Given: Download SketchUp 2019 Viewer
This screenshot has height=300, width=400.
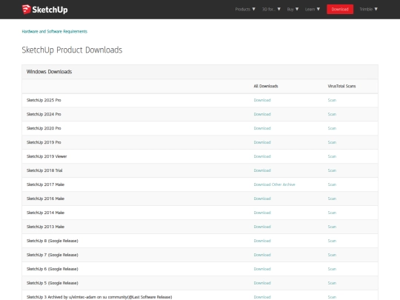Looking at the screenshot, I should click(262, 156).
